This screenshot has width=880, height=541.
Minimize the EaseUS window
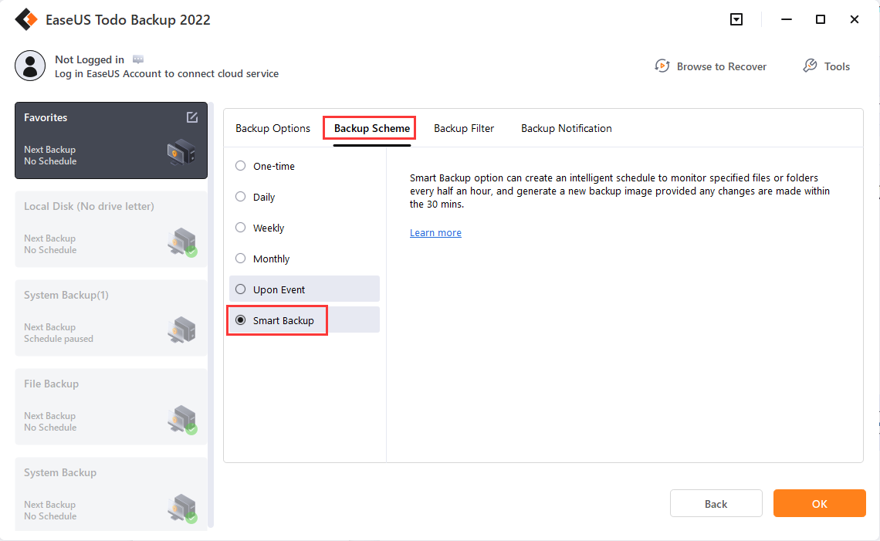coord(787,19)
